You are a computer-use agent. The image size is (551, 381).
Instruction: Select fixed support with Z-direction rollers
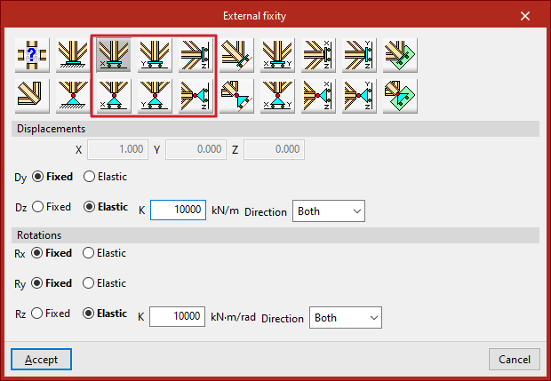click(196, 55)
